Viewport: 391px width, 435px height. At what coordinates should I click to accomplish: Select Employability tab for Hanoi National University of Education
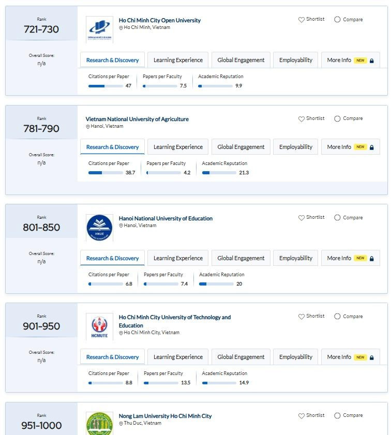[296, 258]
